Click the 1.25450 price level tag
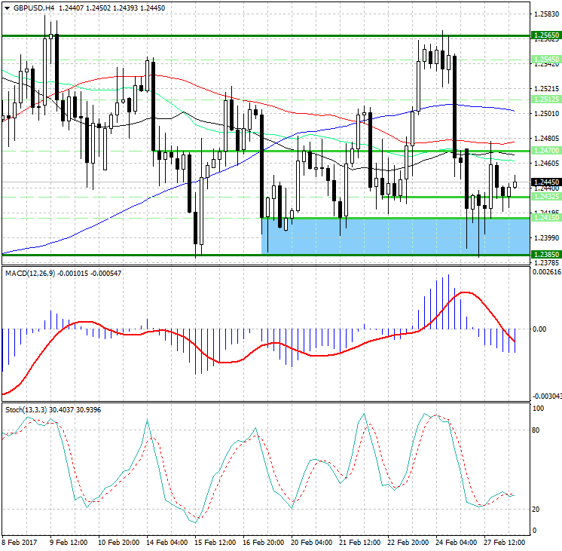 [545, 58]
